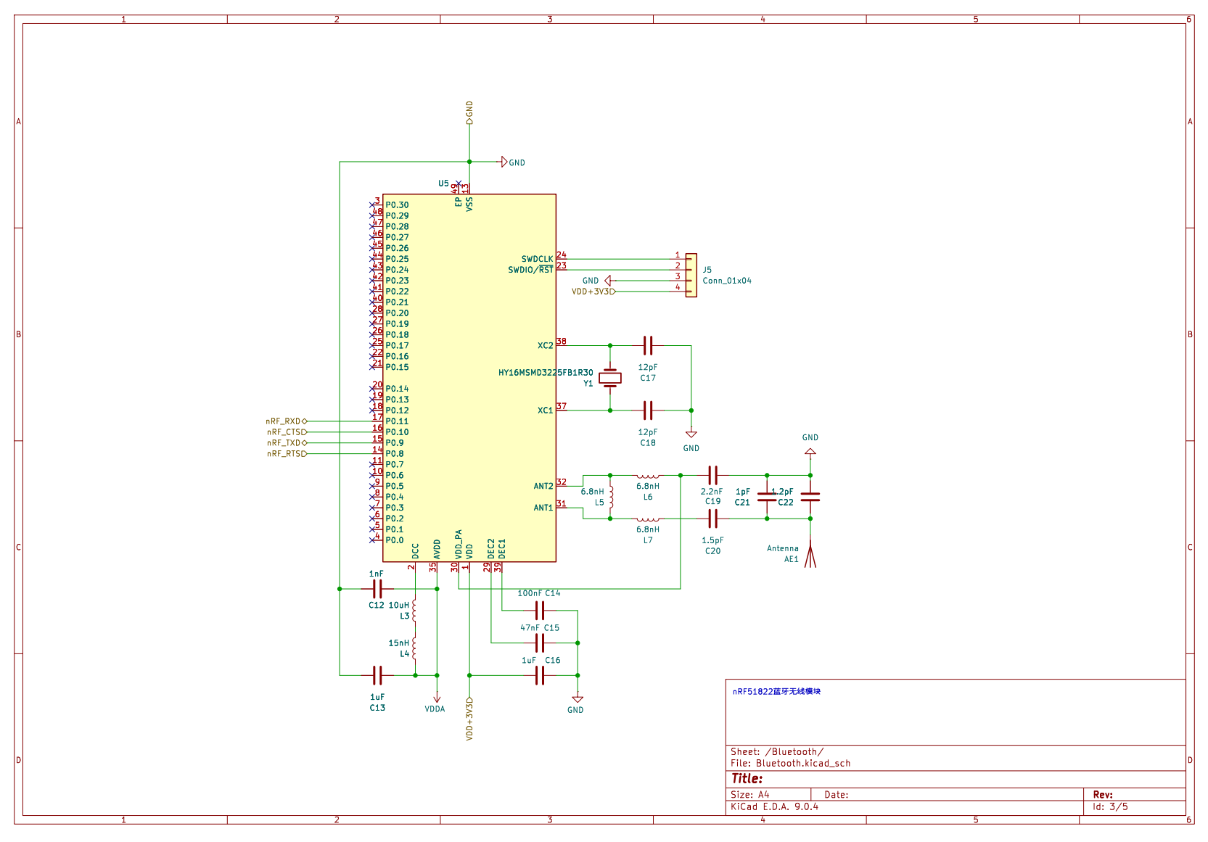1208x842 pixels.
Task: Select the antenna AE1 symbol
Action: click(810, 556)
